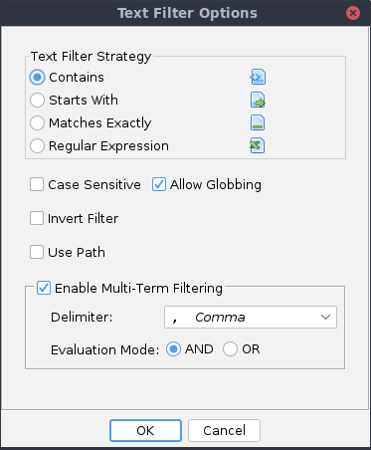Click the Cancel button
The width and height of the screenshot is (371, 450).
click(224, 430)
